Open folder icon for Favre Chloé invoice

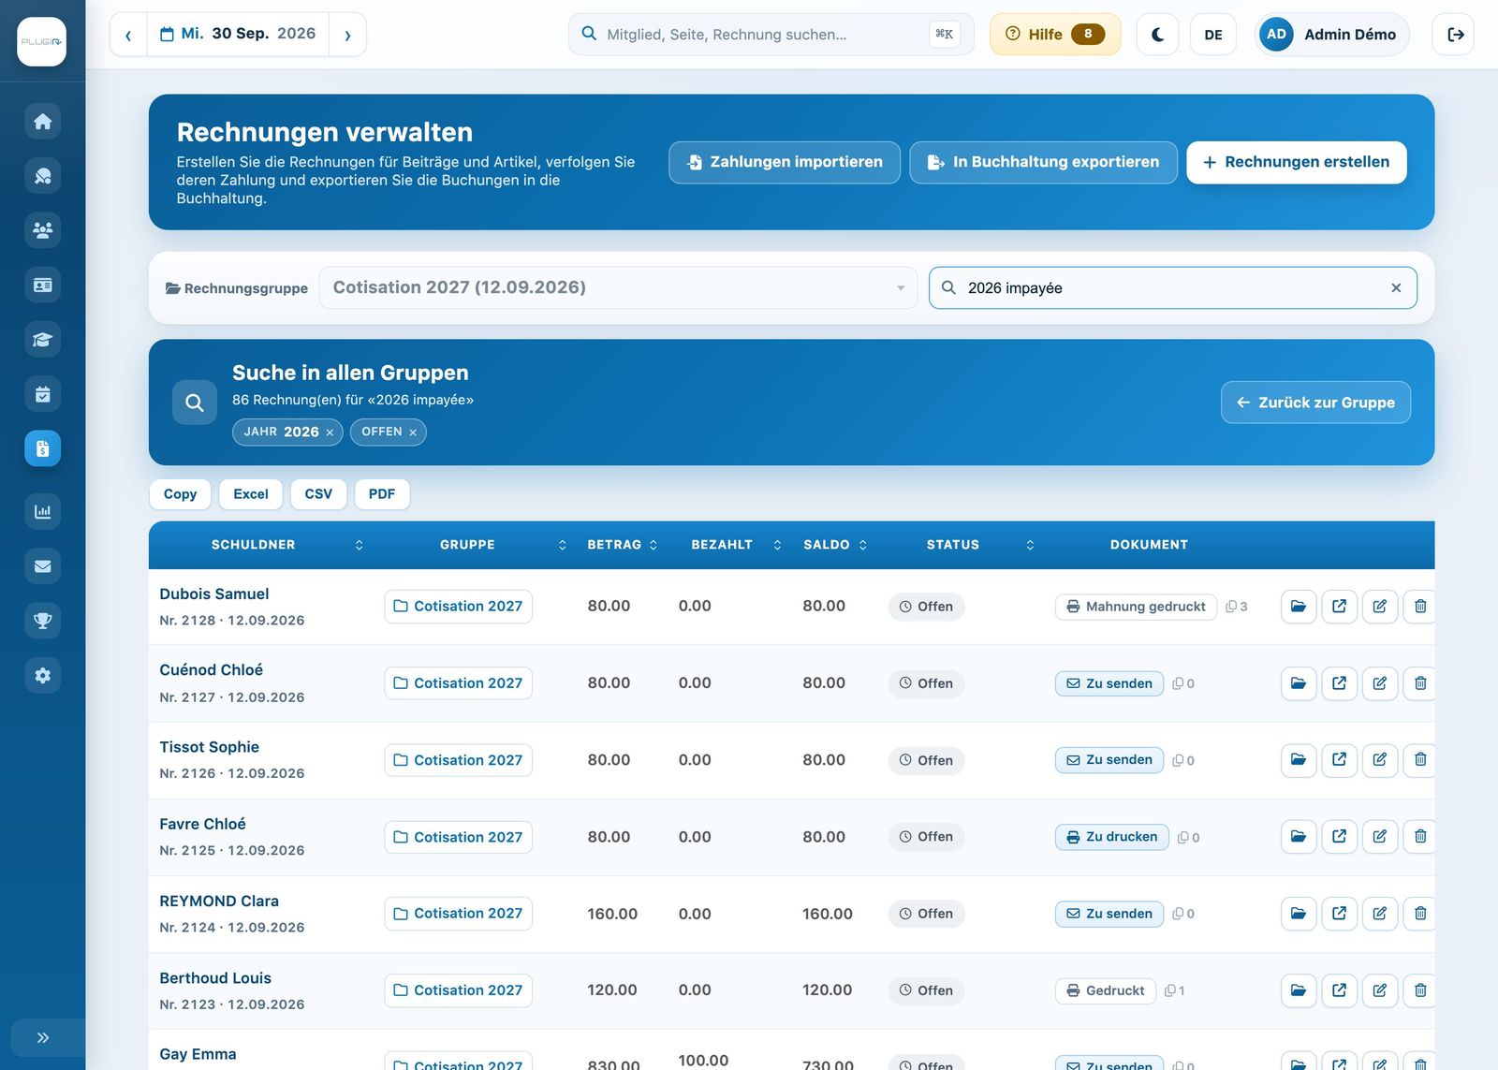tap(1299, 837)
